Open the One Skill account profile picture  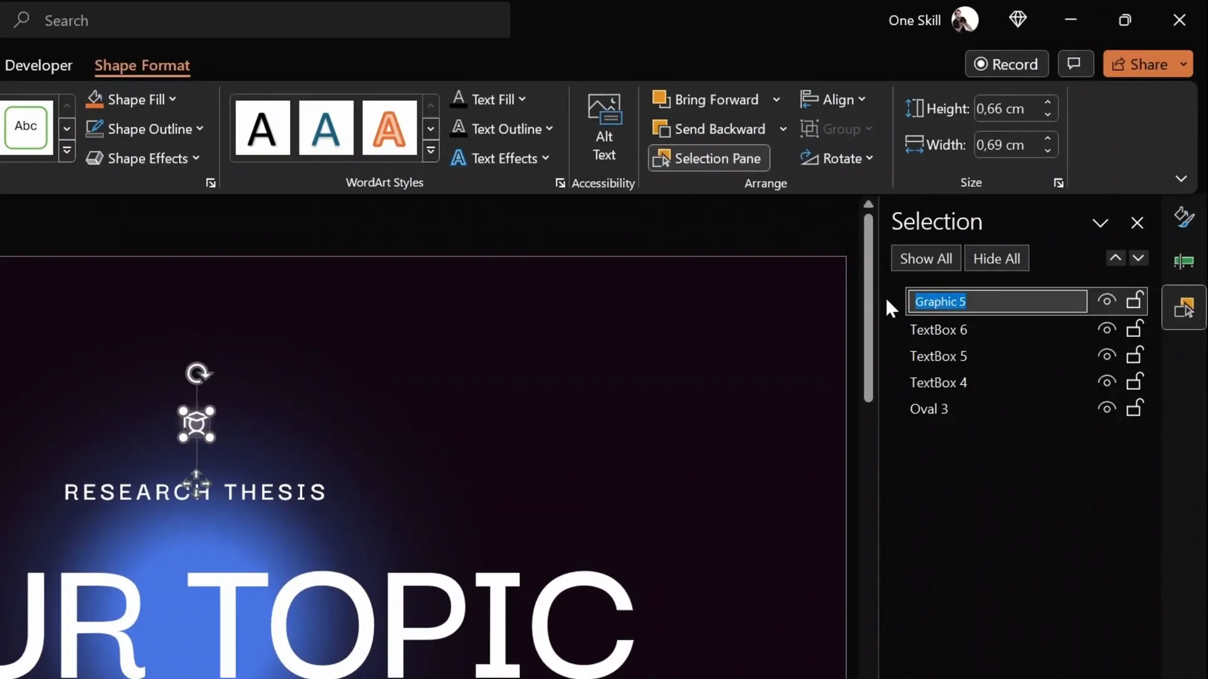(965, 20)
